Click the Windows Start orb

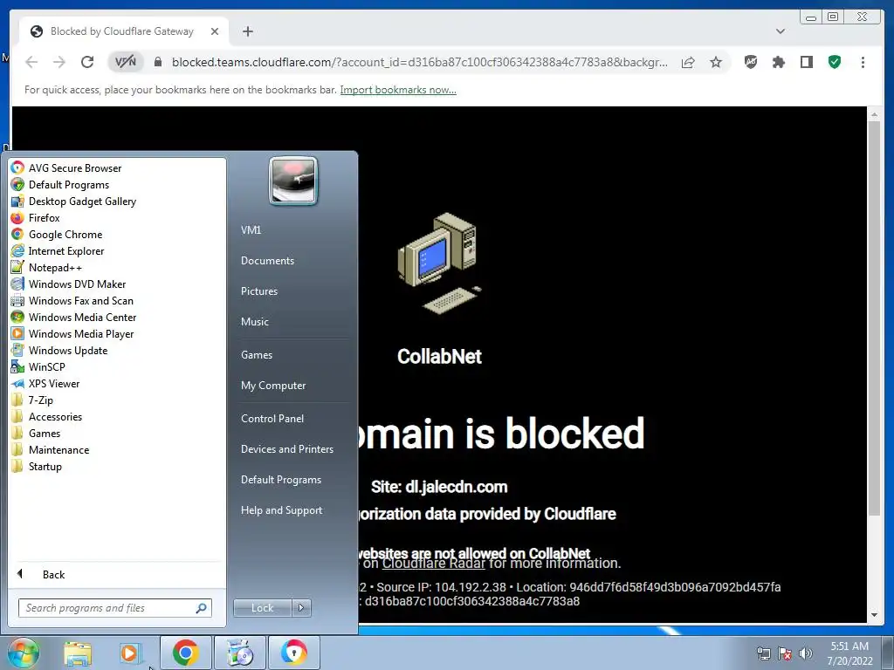23,653
